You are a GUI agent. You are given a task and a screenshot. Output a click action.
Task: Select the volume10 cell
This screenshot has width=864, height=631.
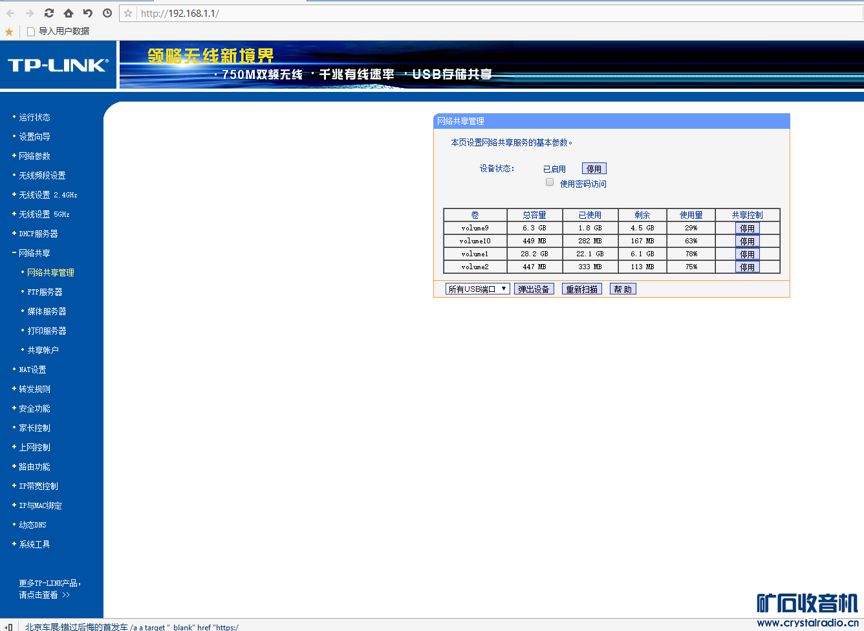(x=475, y=241)
